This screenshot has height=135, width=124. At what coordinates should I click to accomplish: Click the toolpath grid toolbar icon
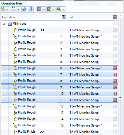click(x=39, y=9)
